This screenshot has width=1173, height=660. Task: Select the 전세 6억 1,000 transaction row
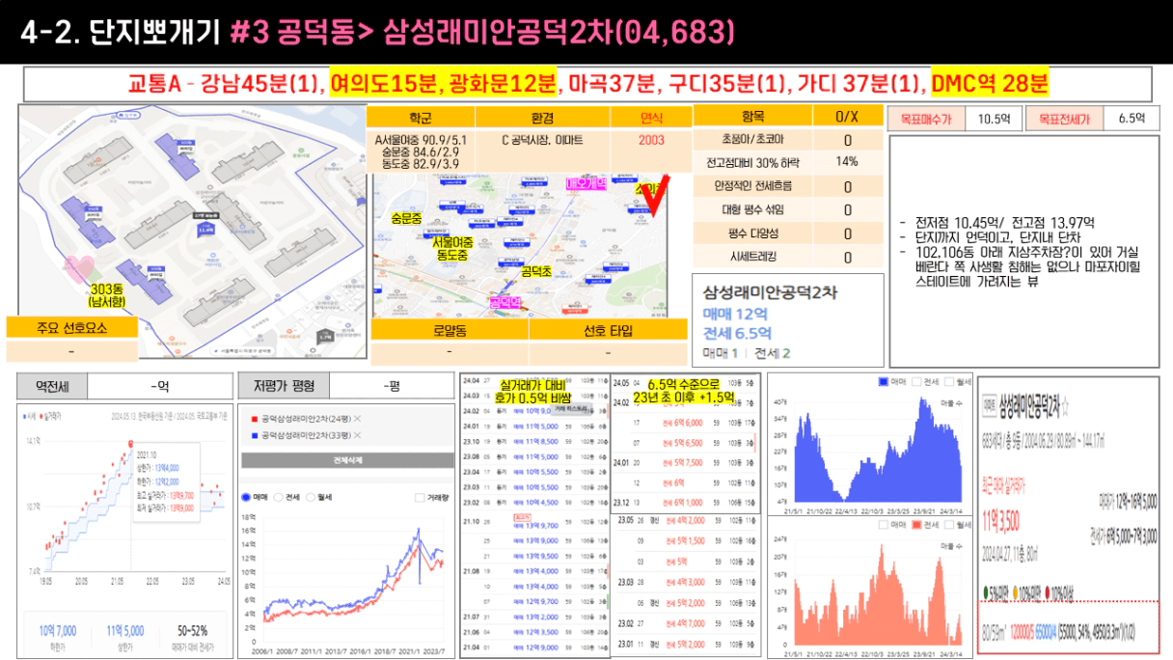[x=687, y=503]
